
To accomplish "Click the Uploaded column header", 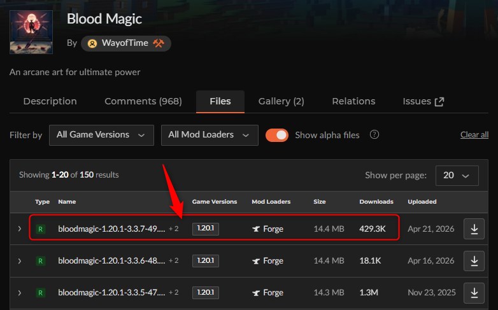I will 422,202.
